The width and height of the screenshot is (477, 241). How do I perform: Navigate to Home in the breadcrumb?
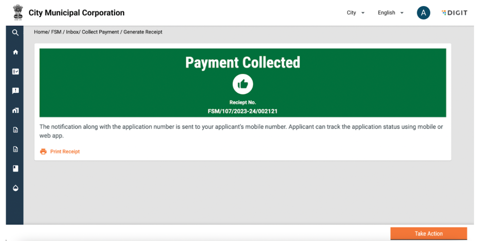point(41,32)
